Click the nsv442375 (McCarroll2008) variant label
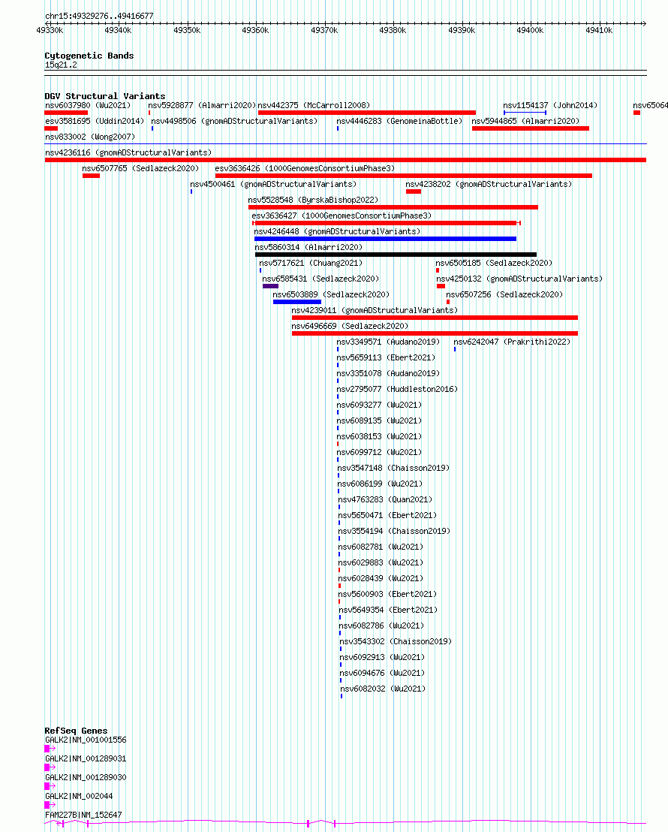The width and height of the screenshot is (668, 832). [x=314, y=105]
